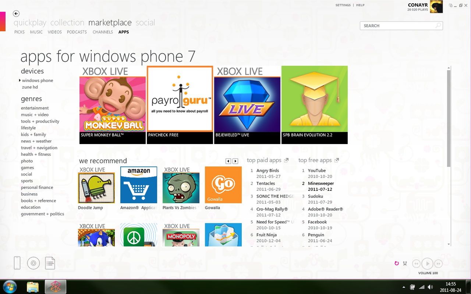Image resolution: width=471 pixels, height=294 pixels.
Task: Expand top free apps list
Action: (x=319, y=160)
